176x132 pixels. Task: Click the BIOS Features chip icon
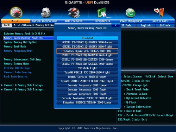click(x=74, y=13)
